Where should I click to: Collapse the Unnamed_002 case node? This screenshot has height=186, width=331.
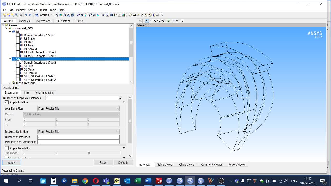point(6,28)
